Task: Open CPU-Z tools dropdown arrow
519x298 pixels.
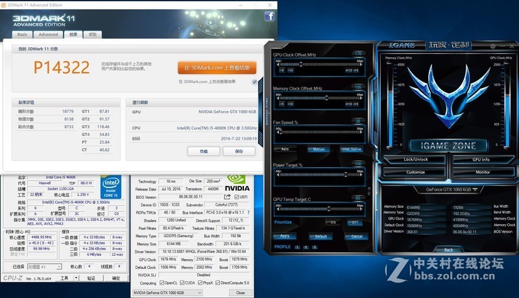Action: point(77,278)
